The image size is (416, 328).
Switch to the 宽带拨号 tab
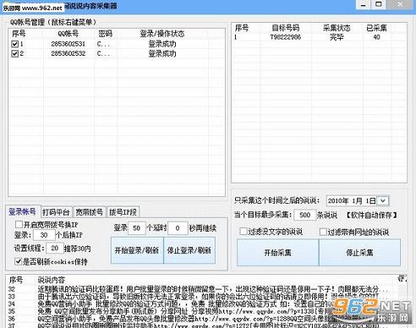(89, 212)
